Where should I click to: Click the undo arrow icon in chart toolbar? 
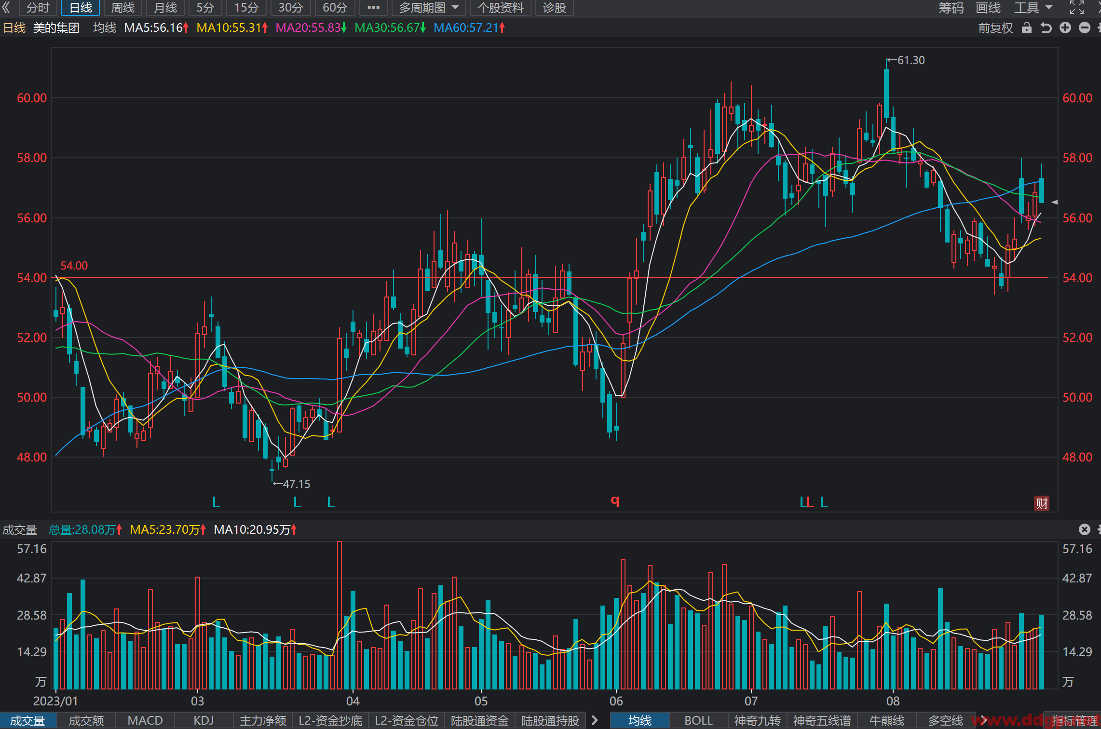(x=1046, y=28)
